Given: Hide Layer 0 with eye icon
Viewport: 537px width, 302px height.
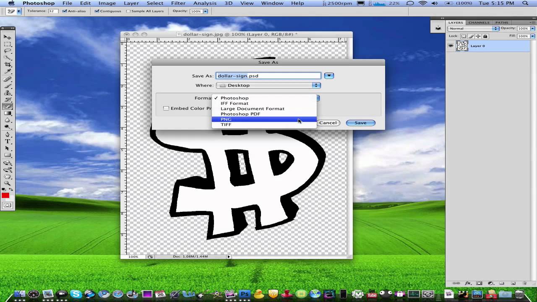Looking at the screenshot, I should point(451,46).
